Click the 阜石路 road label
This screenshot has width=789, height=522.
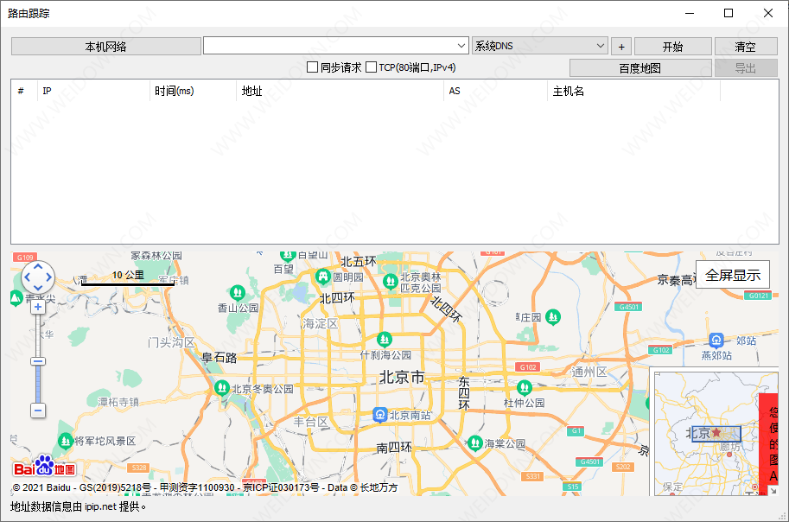pyautogui.click(x=219, y=358)
